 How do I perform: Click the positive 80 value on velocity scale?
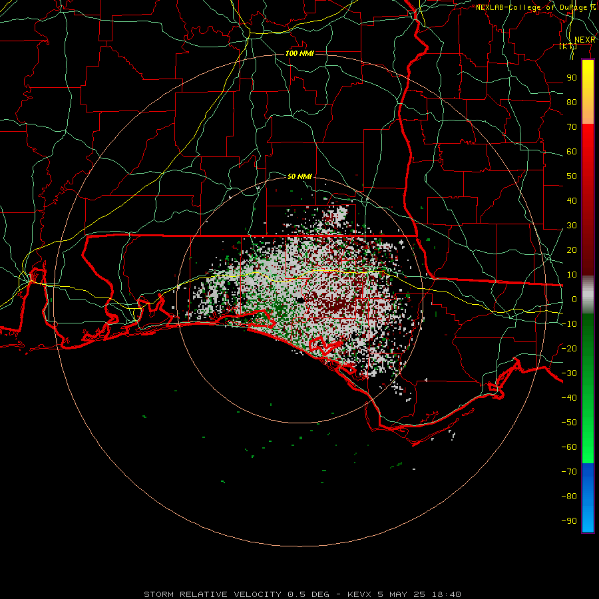[x=572, y=102]
